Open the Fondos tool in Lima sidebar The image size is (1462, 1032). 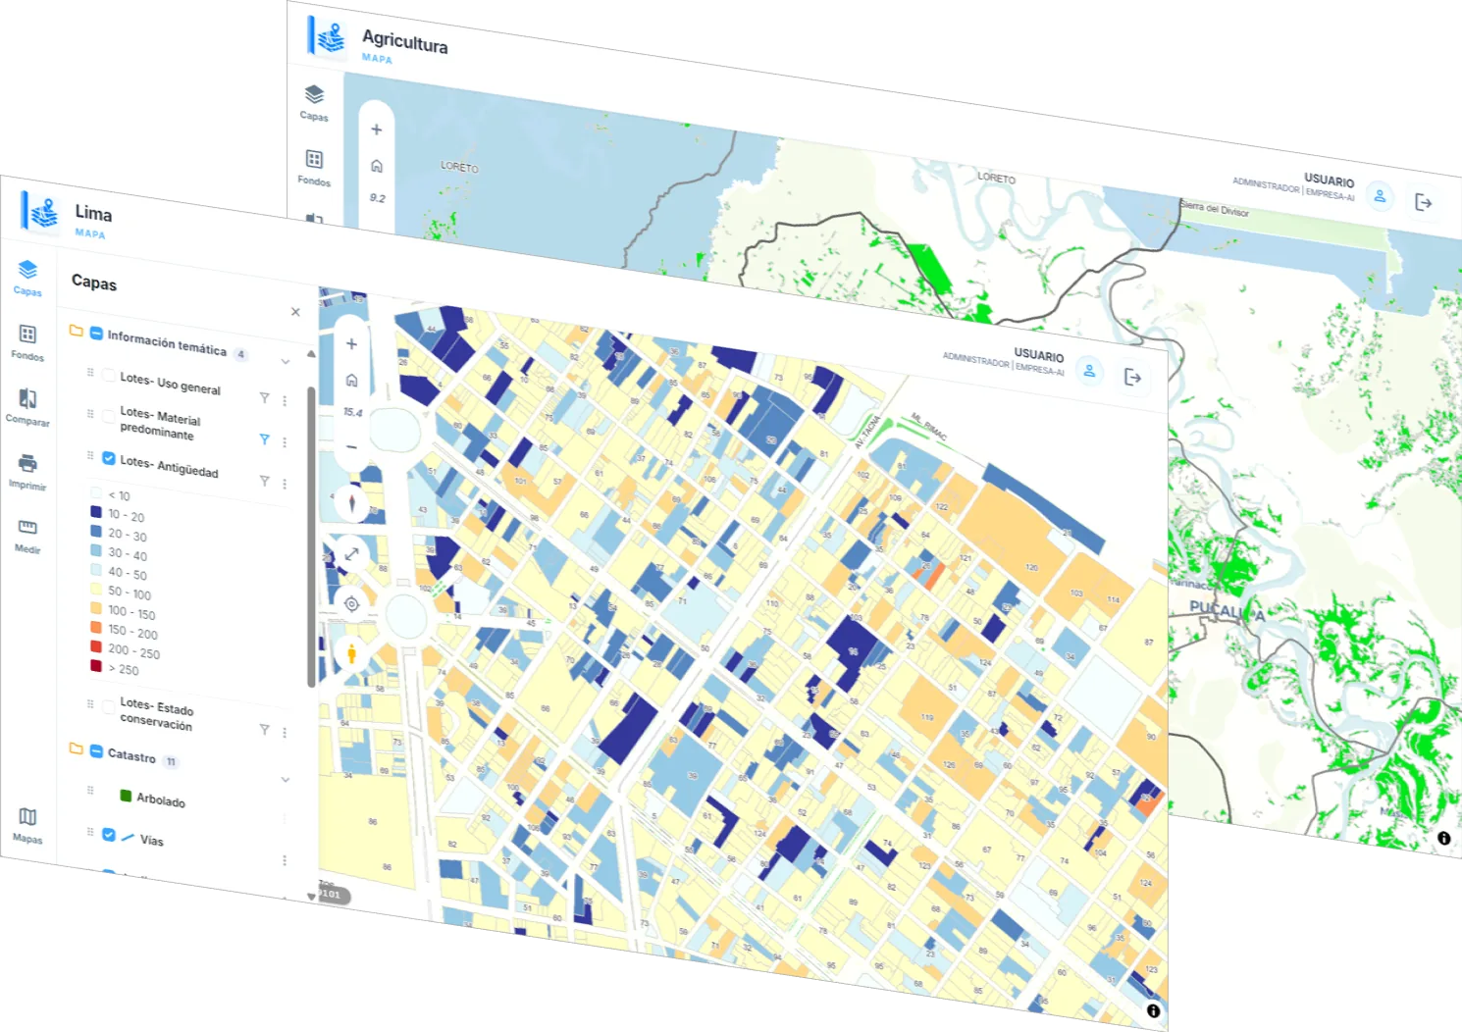point(27,342)
